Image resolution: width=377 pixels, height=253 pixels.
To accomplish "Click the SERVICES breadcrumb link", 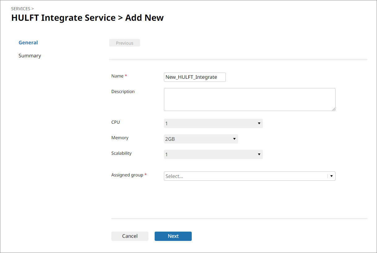I will (x=21, y=9).
